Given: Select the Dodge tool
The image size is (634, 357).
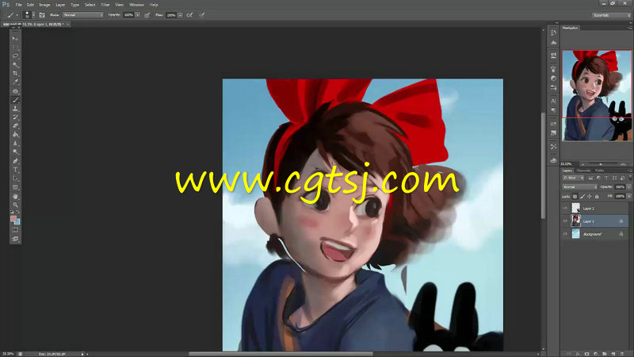Looking at the screenshot, I should pos(15,152).
